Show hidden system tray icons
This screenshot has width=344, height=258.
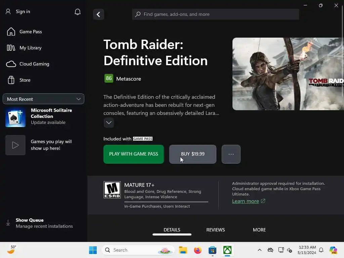260,250
